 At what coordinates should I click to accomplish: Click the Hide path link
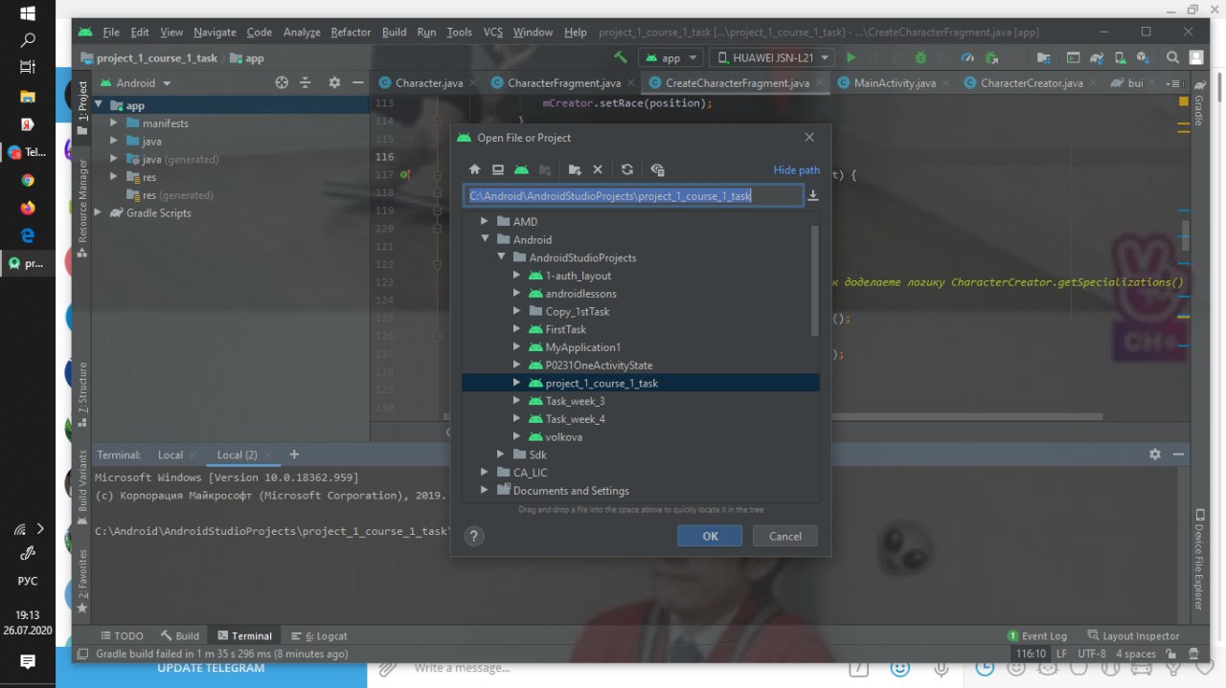[797, 170]
